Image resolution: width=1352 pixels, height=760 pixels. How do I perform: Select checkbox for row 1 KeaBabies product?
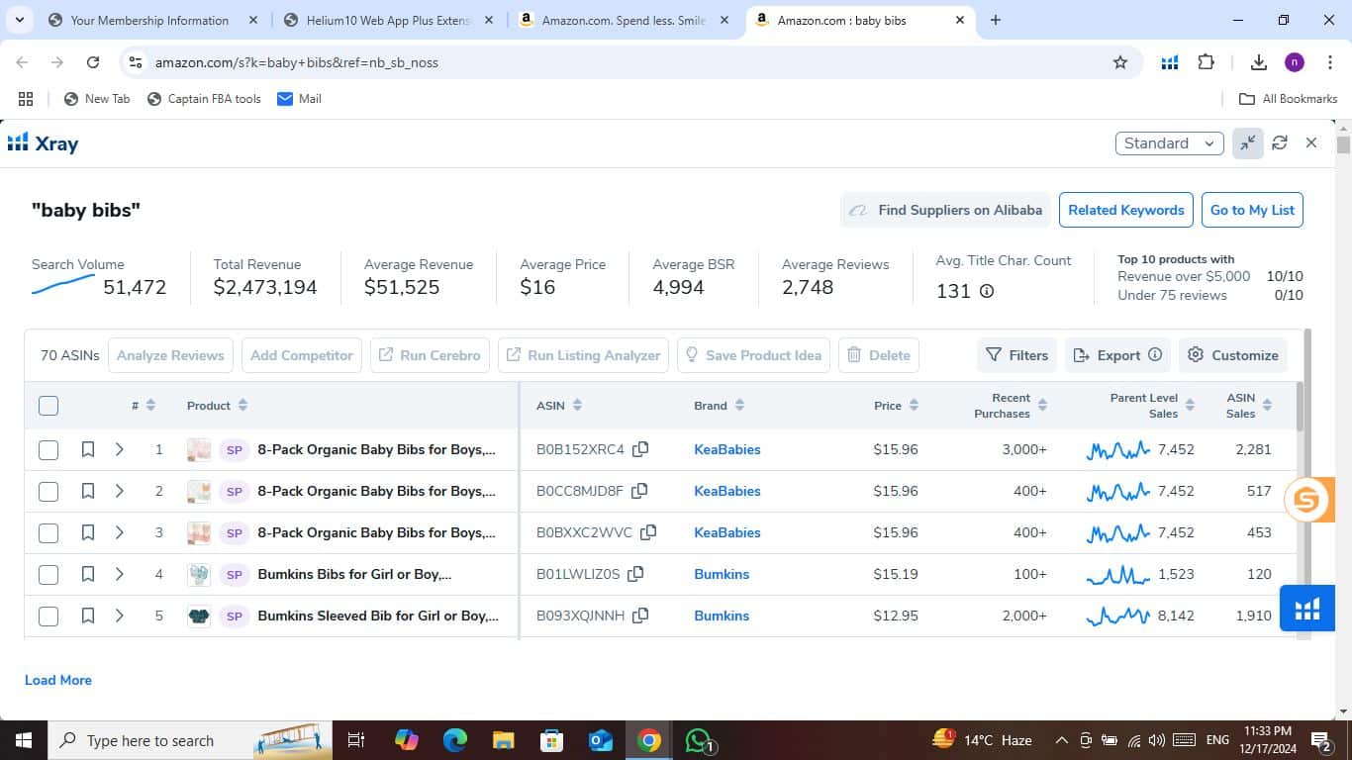click(x=48, y=450)
